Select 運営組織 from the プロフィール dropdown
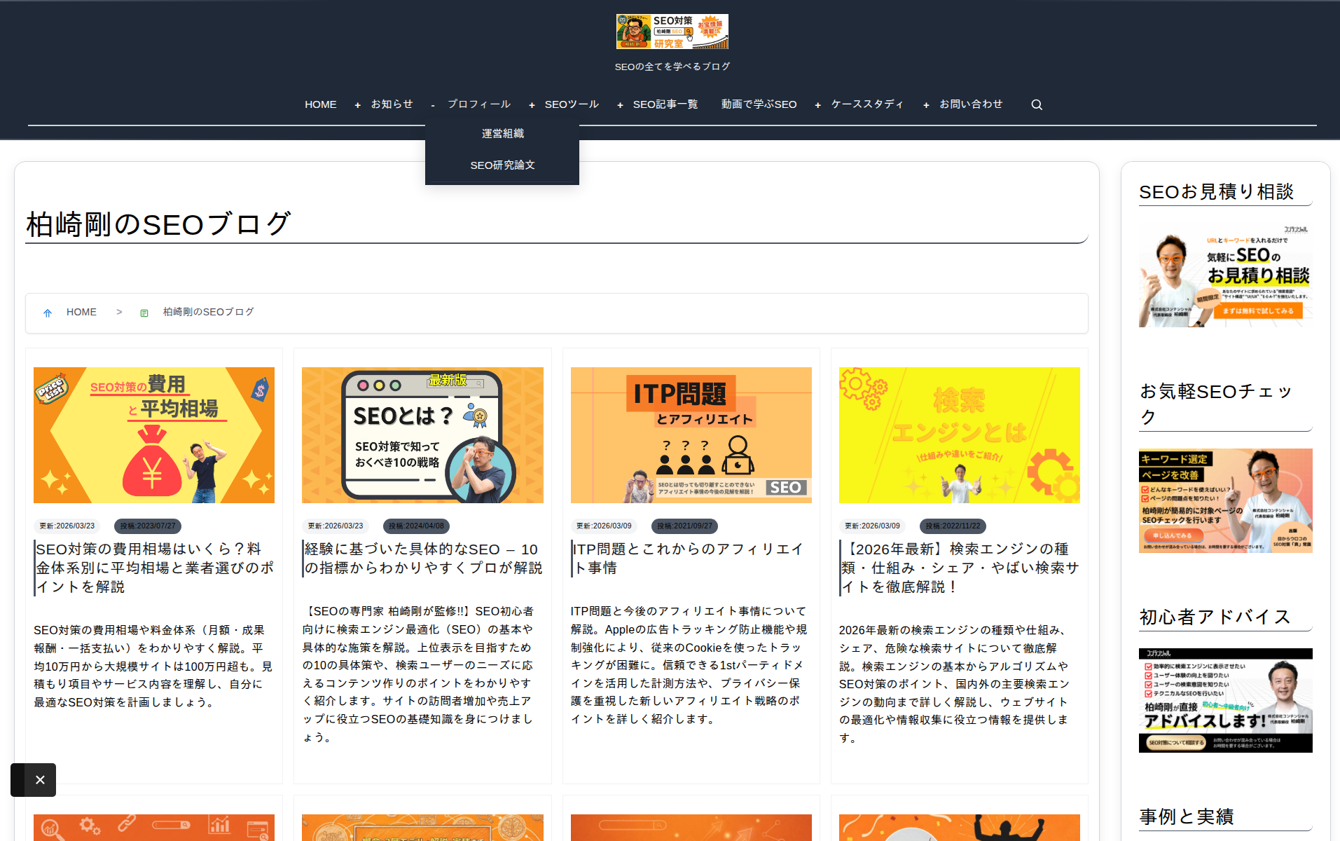Screen dimensions: 1340x841 [502, 132]
